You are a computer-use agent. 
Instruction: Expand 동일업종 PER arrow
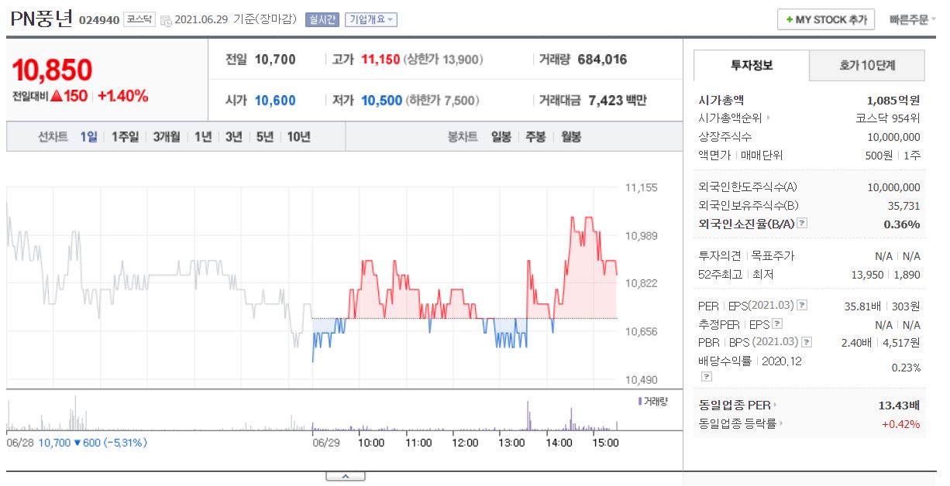point(775,405)
